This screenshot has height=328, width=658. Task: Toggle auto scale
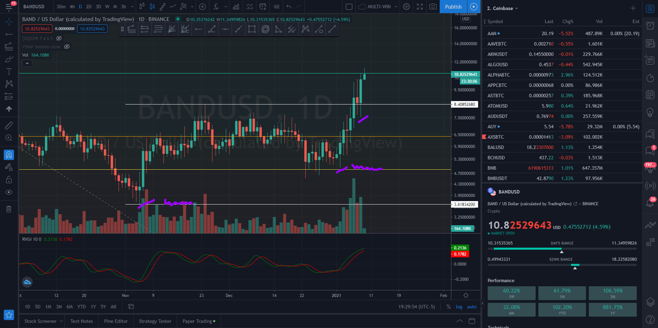click(472, 307)
